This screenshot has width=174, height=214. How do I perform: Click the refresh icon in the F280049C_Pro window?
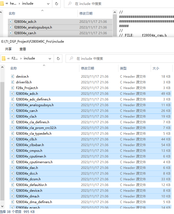58,58
